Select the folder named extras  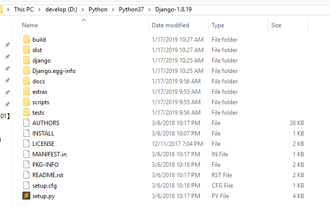[x=40, y=92]
